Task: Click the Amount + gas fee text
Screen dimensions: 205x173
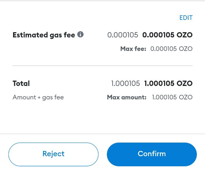Action: (x=38, y=97)
